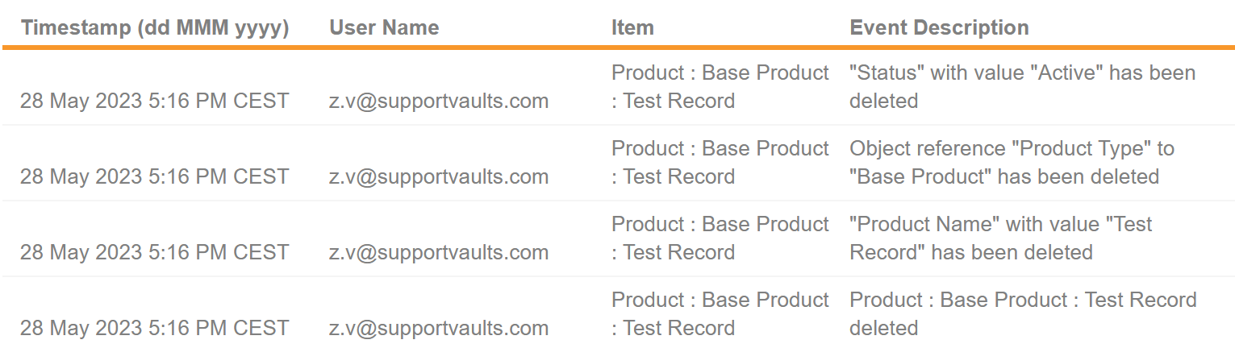Select the Item column header
Image resolution: width=1235 pixels, height=344 pixels.
point(632,28)
